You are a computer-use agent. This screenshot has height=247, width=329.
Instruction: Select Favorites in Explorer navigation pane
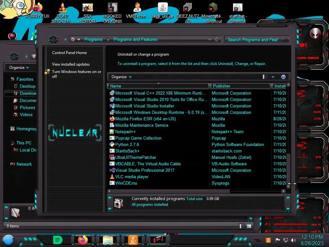coord(25,79)
